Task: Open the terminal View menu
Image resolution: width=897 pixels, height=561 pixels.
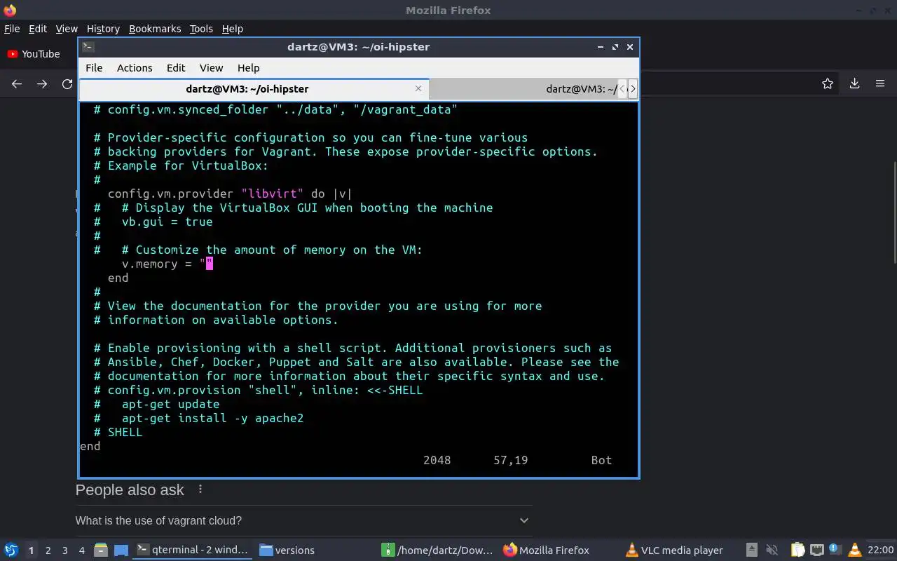Action: pos(211,68)
